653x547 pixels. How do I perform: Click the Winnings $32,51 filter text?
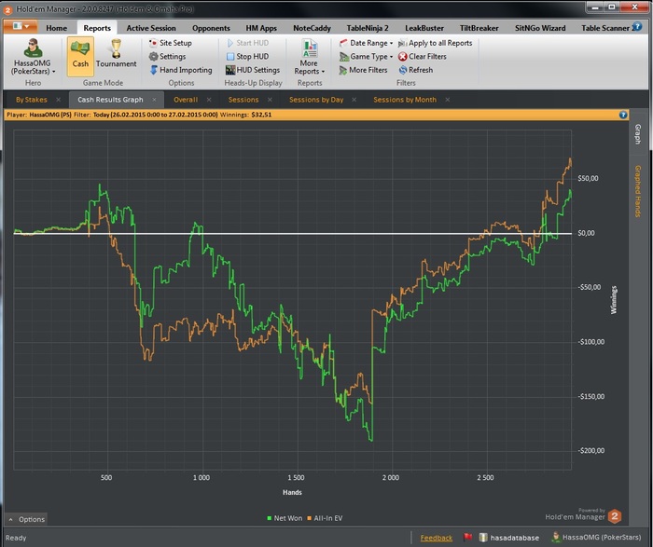click(x=245, y=115)
